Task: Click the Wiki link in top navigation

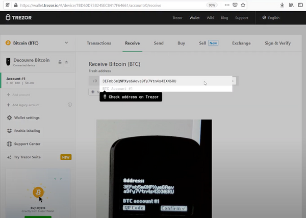Action: point(210,17)
